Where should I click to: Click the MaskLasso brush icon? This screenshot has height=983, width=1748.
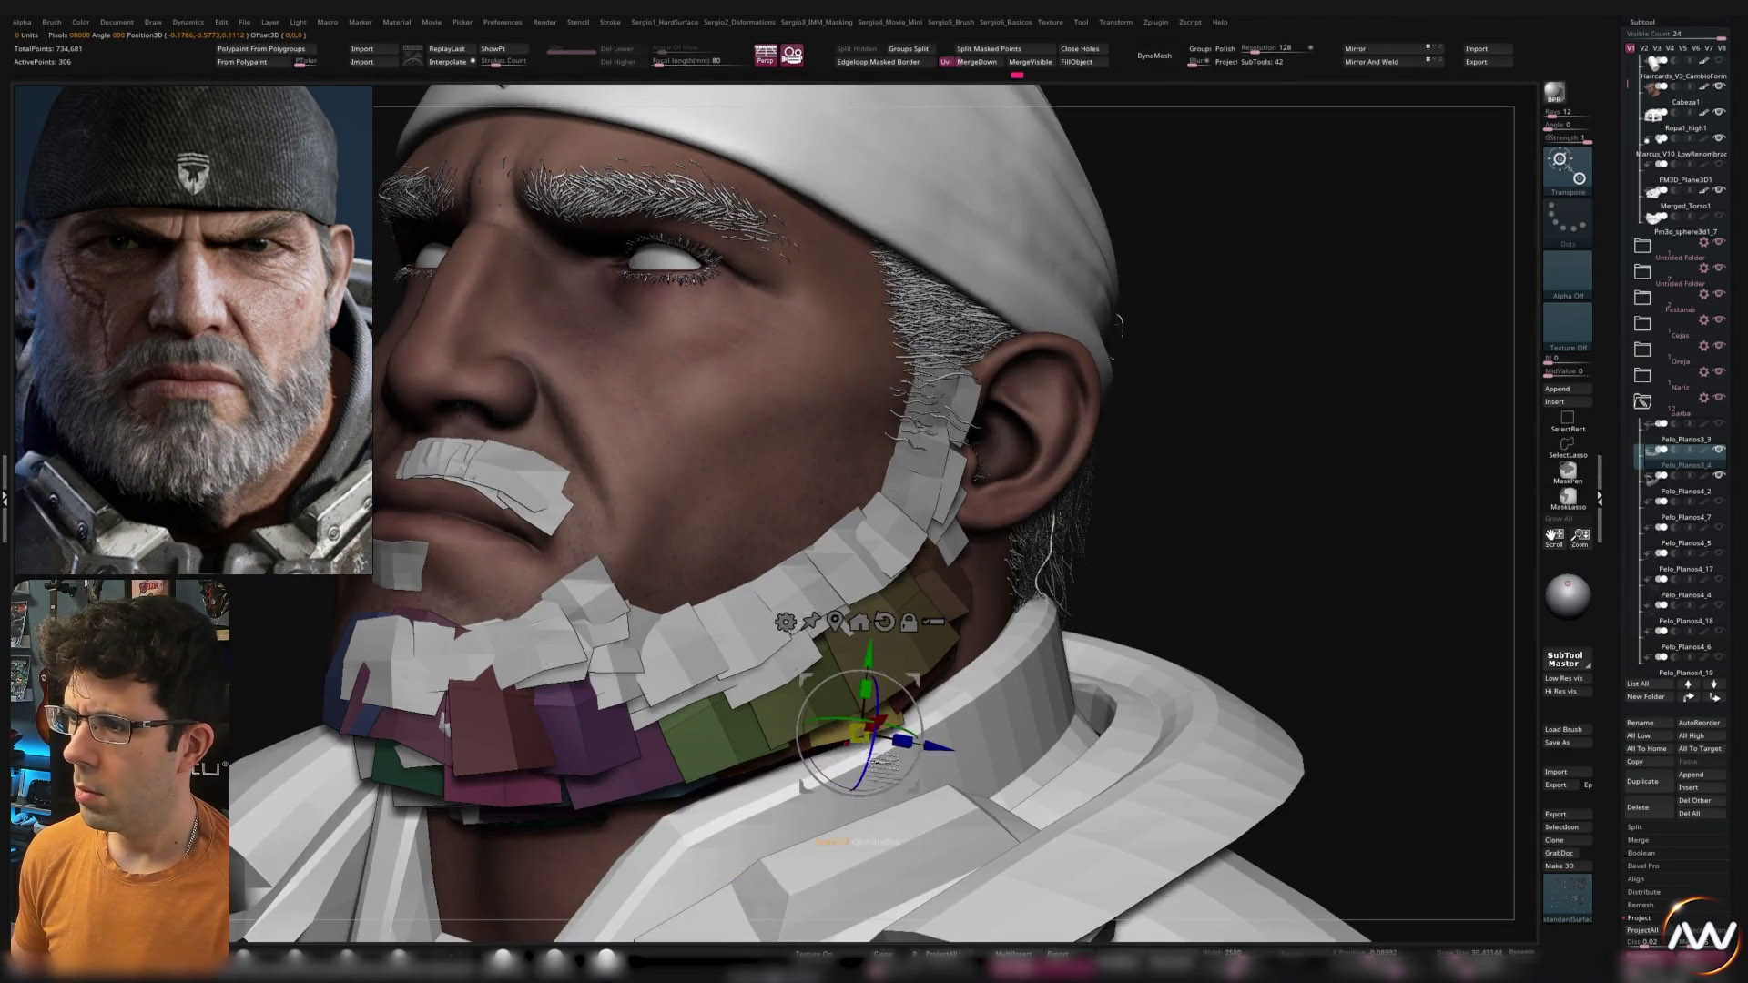(1568, 497)
